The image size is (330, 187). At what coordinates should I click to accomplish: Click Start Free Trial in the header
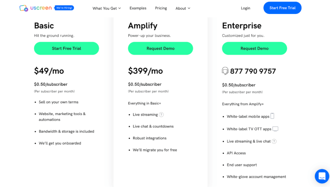(x=282, y=8)
